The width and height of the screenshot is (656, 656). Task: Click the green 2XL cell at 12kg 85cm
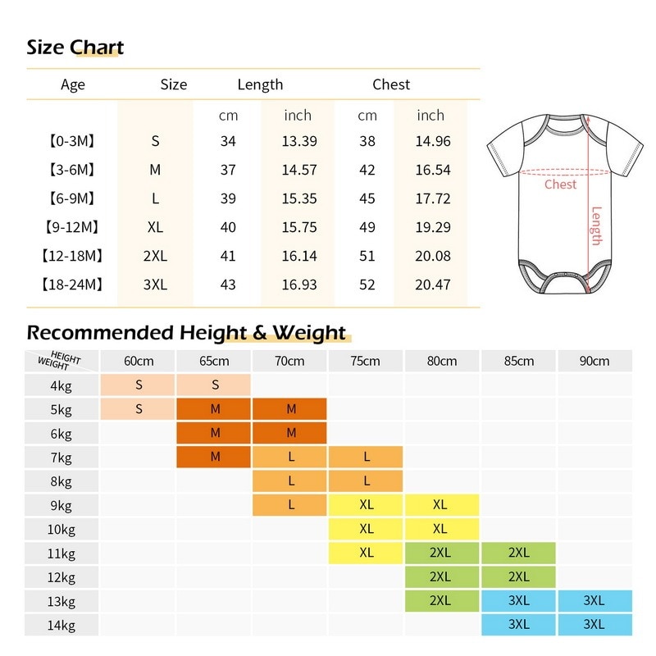click(x=519, y=577)
